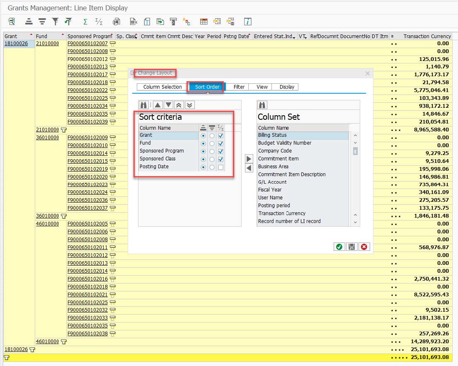Click right arrow to move column into Column Set

(249, 159)
